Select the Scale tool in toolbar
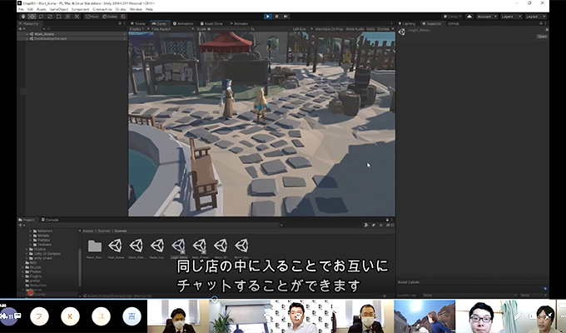 click(x=50, y=17)
